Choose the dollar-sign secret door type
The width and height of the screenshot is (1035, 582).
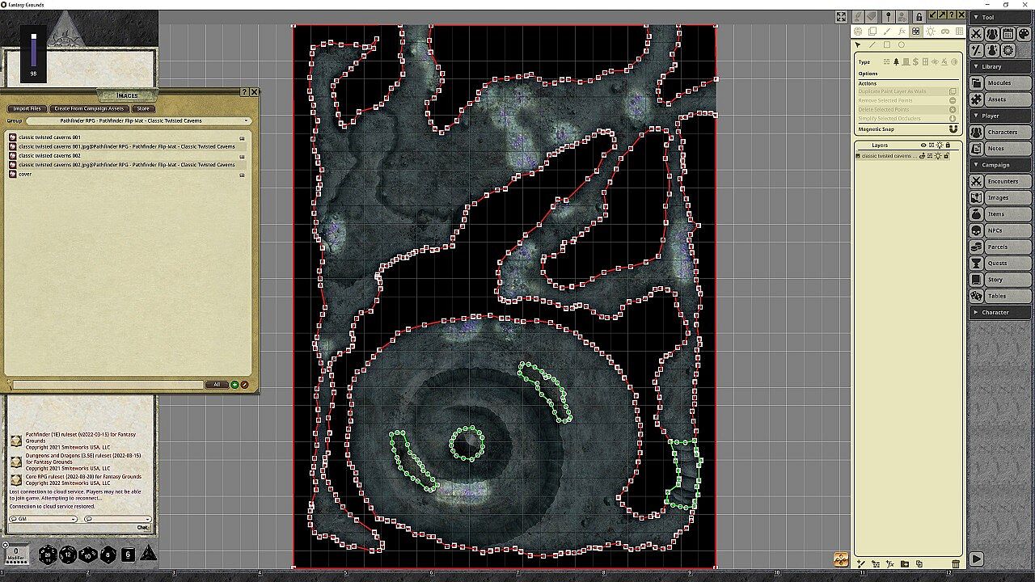pos(915,62)
